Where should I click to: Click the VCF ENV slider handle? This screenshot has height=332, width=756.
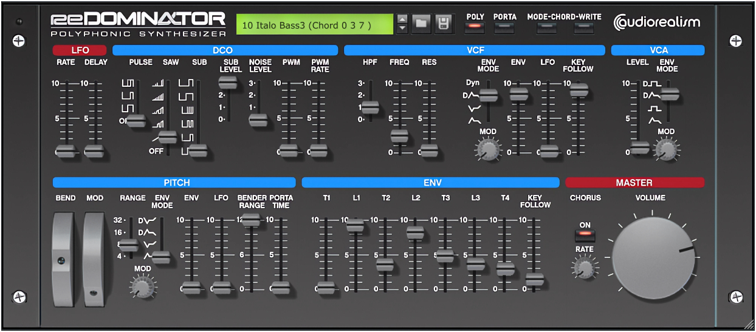point(518,93)
